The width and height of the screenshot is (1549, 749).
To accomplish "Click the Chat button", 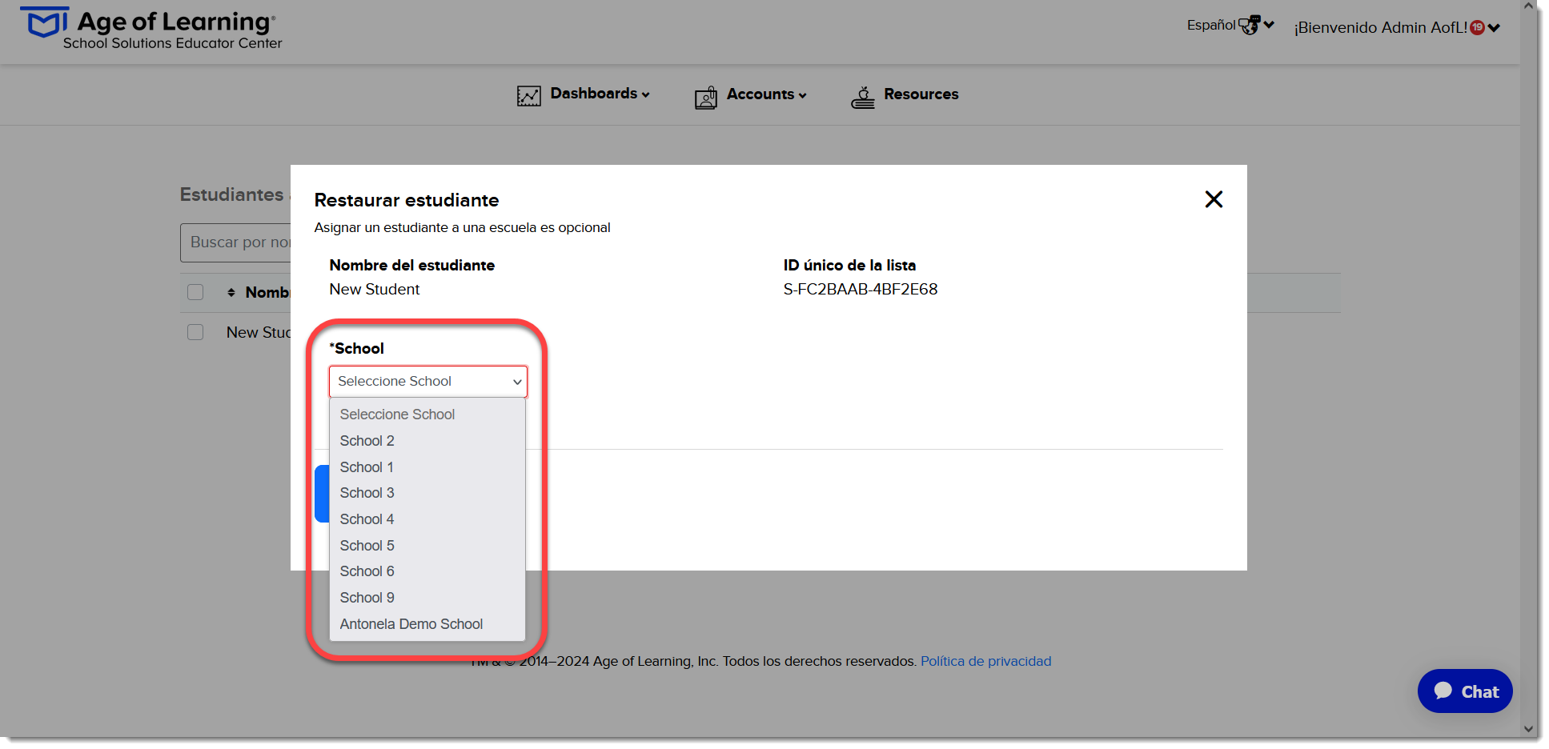I will 1465,691.
